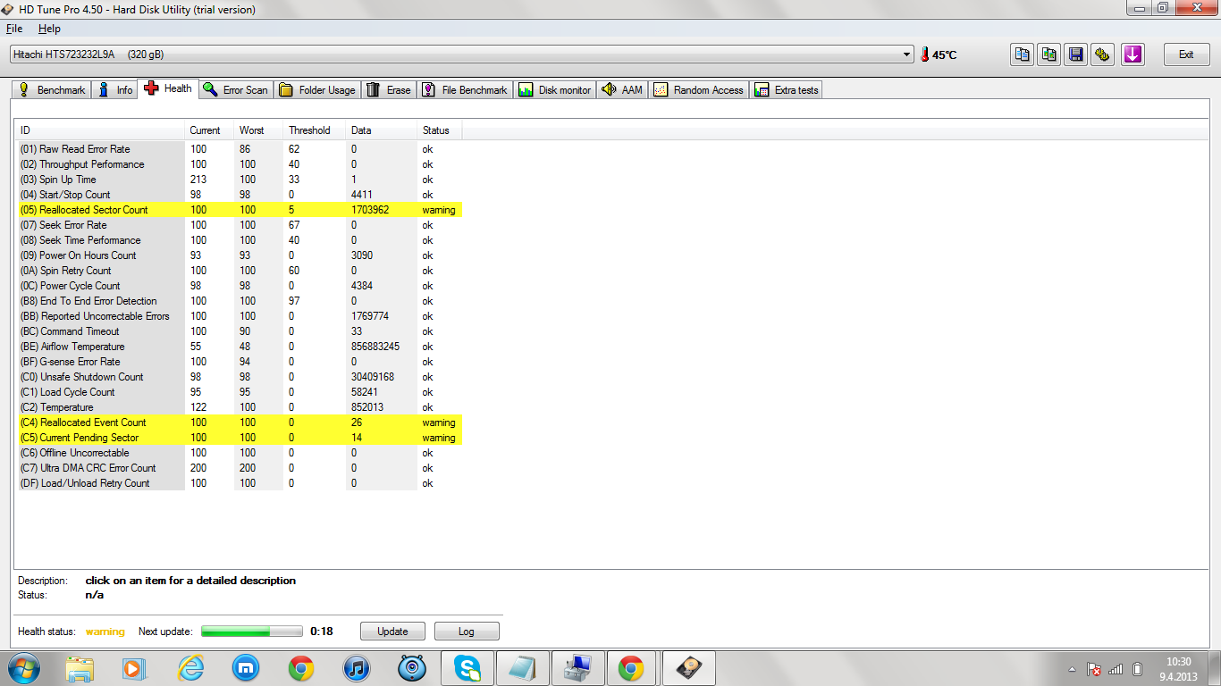Switch to the Benchmark tab
Image resolution: width=1221 pixels, height=686 pixels.
click(52, 90)
